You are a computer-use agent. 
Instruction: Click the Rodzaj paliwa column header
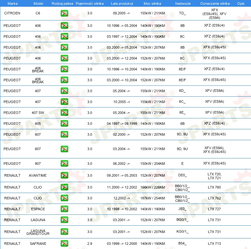[x=62, y=4]
